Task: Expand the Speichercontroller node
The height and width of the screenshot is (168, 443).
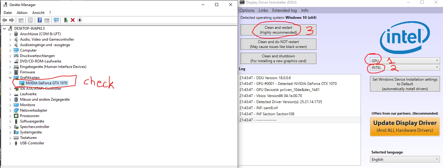Action: pos(10,127)
